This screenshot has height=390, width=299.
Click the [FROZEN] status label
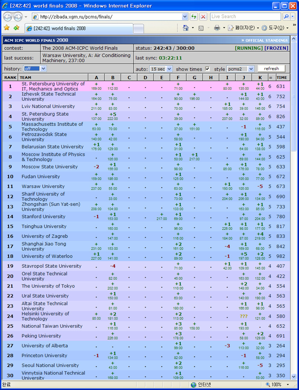(276, 48)
